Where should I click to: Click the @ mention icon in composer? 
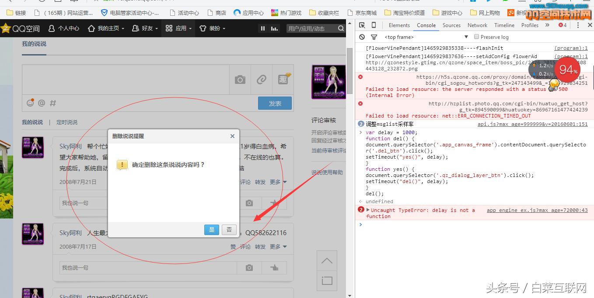(x=42, y=103)
